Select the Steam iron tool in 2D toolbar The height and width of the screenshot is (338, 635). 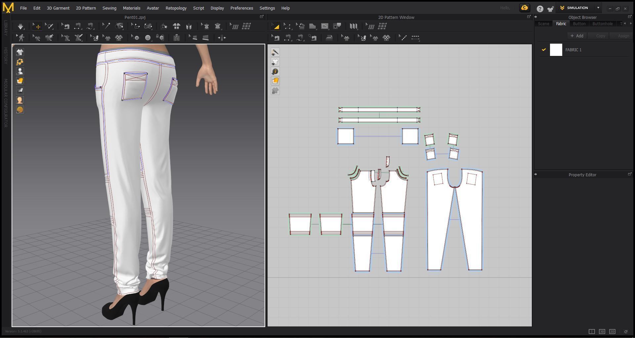pos(329,38)
